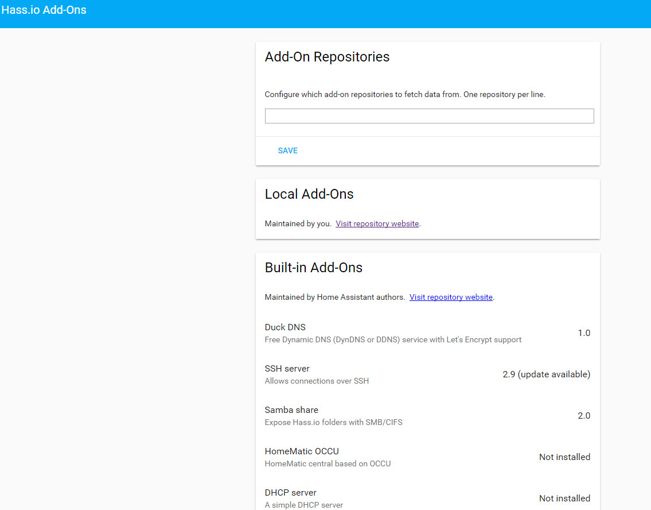Click the DHCP server Not installed label
The height and width of the screenshot is (510, 651).
point(564,498)
